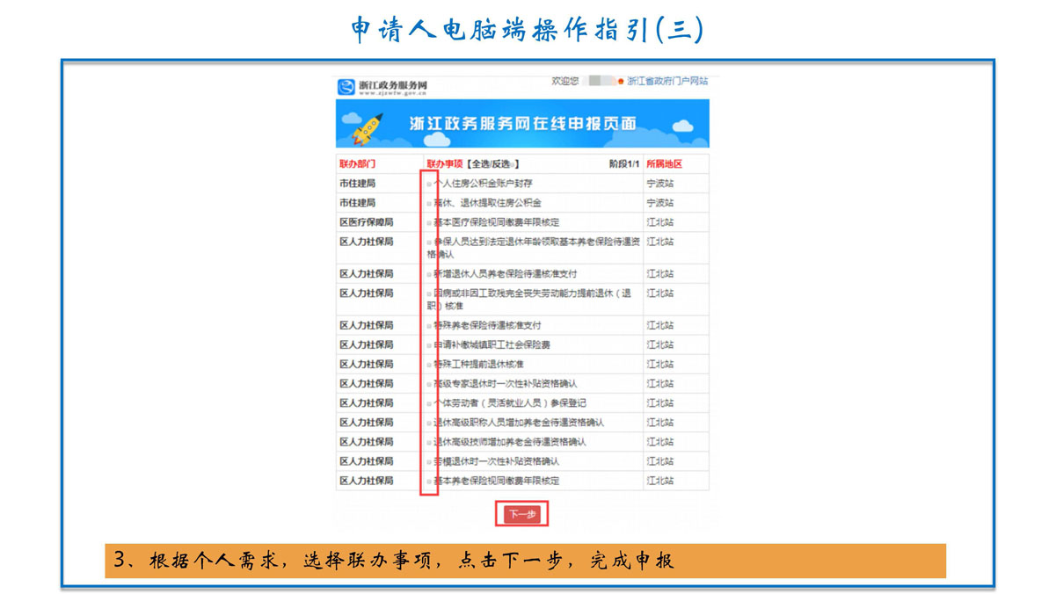This screenshot has height=594, width=1056.
Task: Click the rocket icon in the banner
Action: [368, 127]
